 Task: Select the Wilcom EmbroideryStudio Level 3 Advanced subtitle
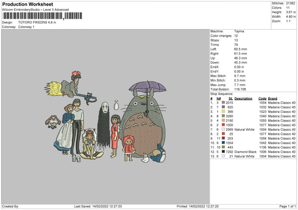(x=35, y=10)
